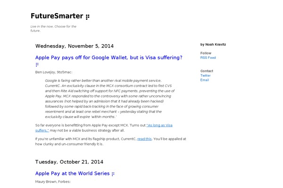Click the Email contact link
The image size is (283, 188).
point(205,80)
